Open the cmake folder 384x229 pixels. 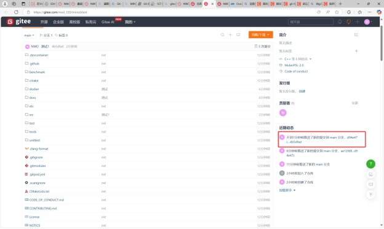34,80
